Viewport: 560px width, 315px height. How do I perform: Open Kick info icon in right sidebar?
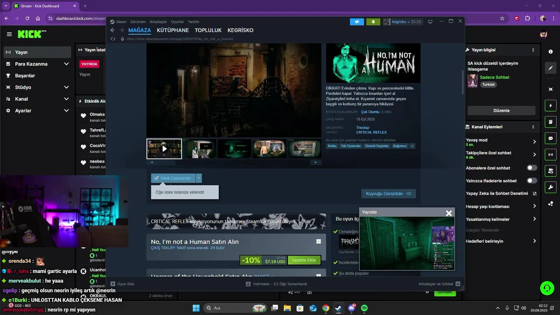(x=550, y=52)
